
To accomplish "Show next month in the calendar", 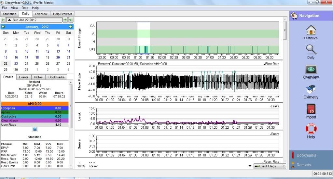I will 71,27.
